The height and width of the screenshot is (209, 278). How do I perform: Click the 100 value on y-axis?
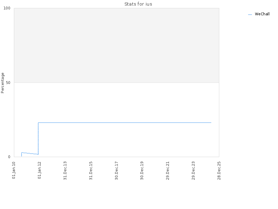[x=7, y=8]
